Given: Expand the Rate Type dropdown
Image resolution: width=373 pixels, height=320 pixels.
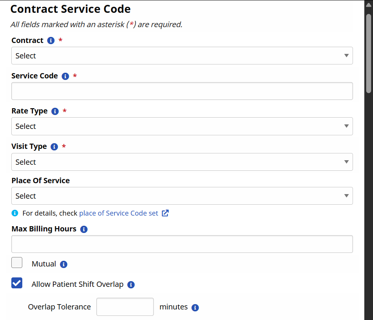Looking at the screenshot, I should click(182, 126).
